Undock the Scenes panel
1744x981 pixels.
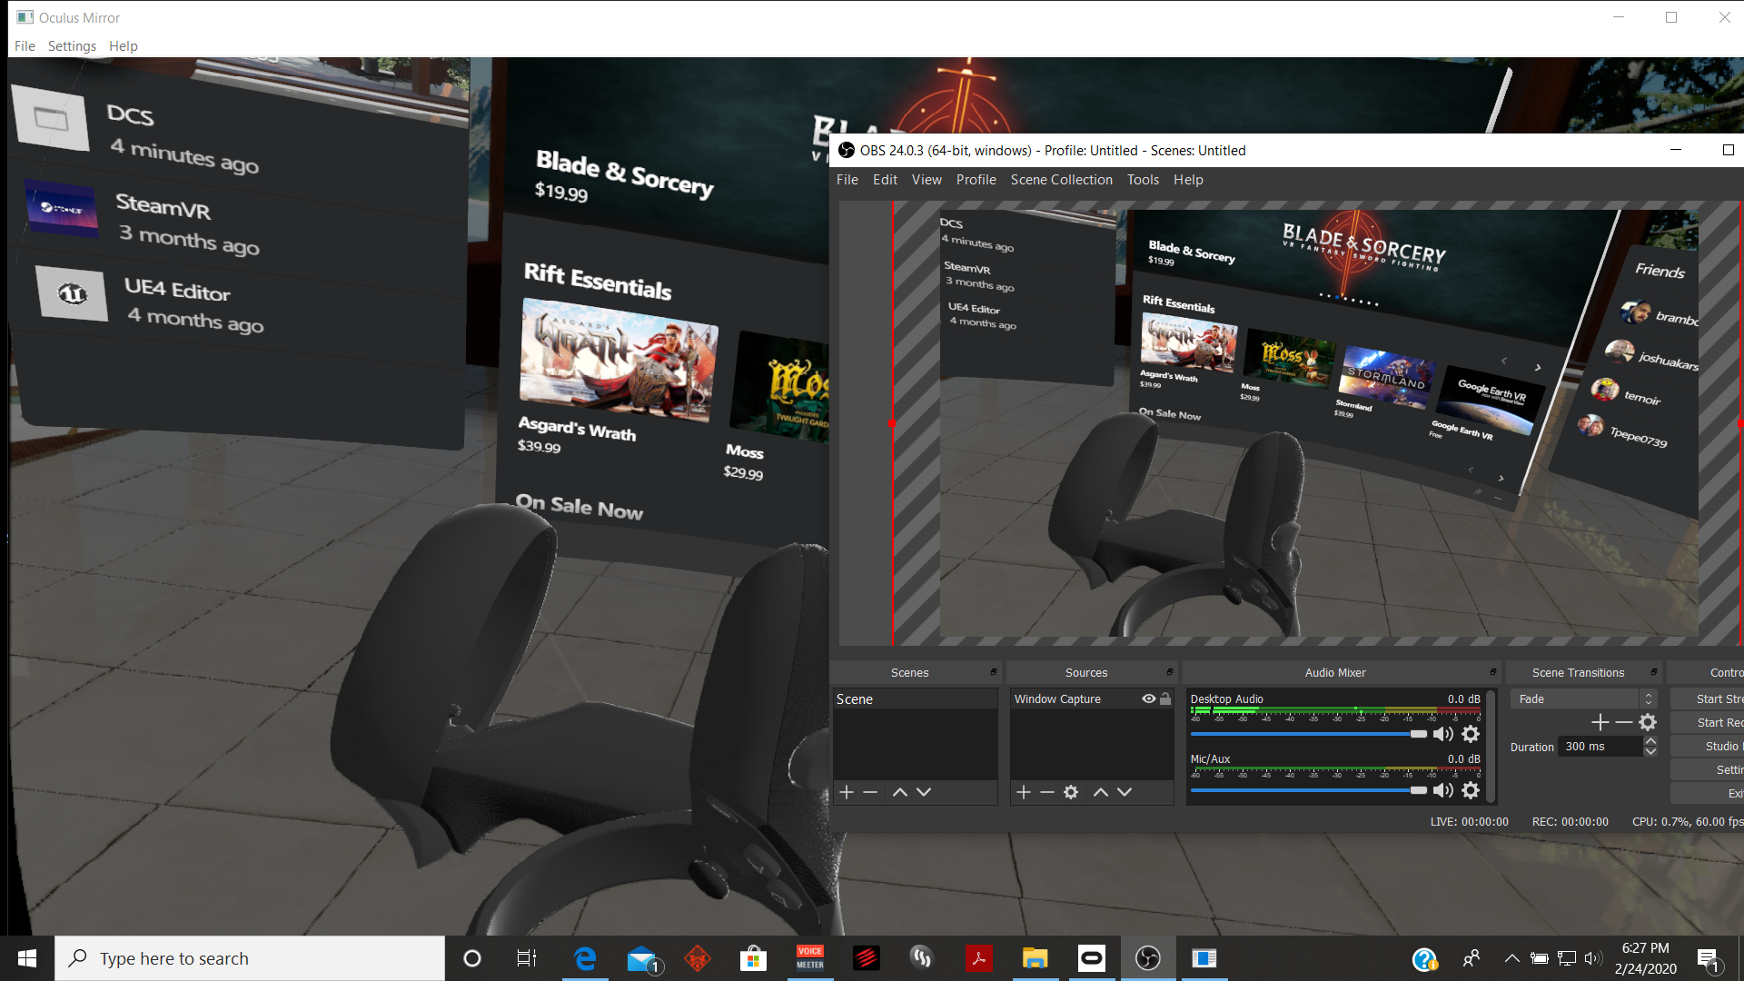[x=993, y=672]
